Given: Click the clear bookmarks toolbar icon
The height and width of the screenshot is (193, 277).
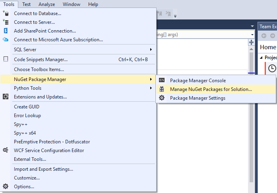Looking at the screenshot, I should (168, 14).
